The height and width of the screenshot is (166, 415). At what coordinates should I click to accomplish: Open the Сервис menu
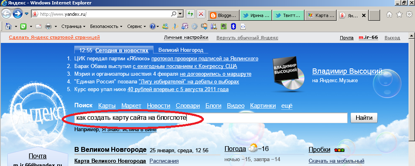point(136,26)
